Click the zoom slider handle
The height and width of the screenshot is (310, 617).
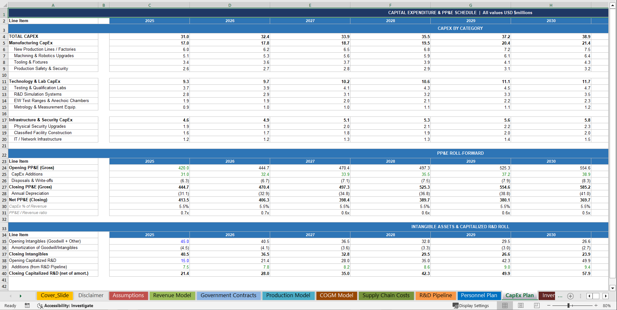569,306
